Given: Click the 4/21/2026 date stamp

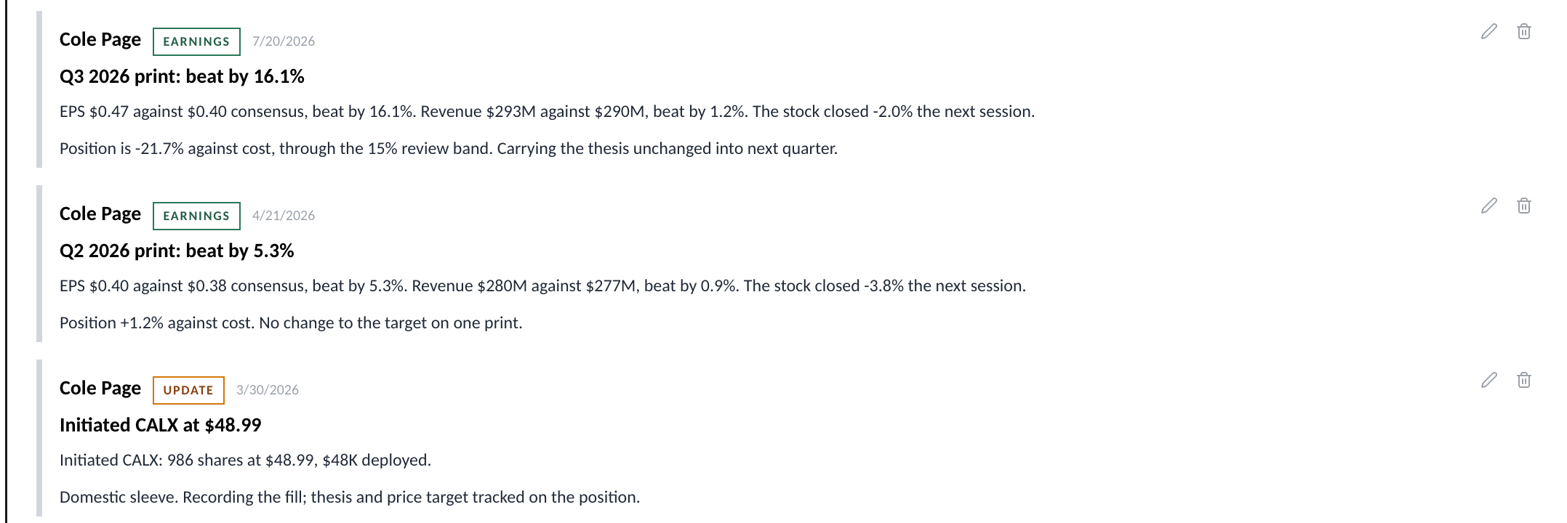Looking at the screenshot, I should click(284, 216).
